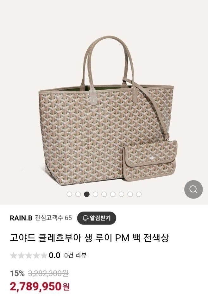Select the third (active) carousel dot
This screenshot has height=304, width=208.
click(x=87, y=194)
